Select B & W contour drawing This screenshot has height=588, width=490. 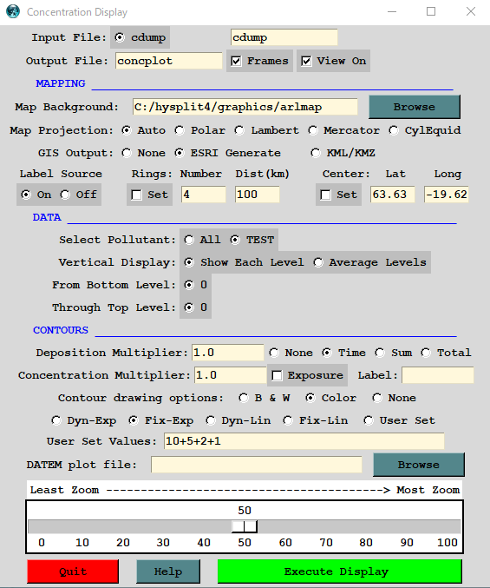[244, 398]
